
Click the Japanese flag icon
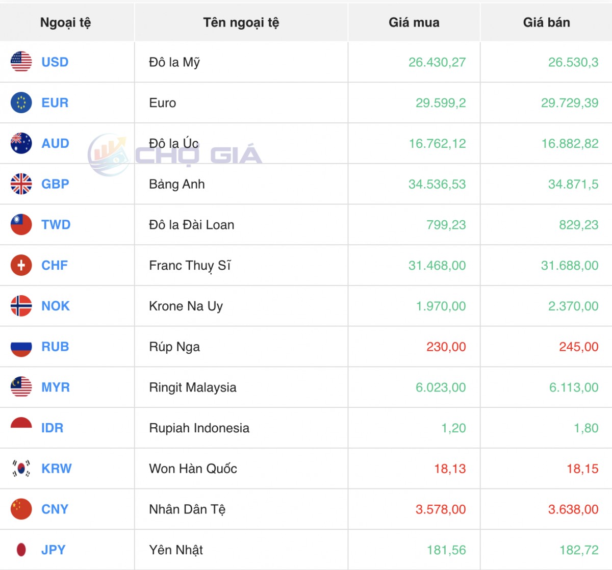21,550
